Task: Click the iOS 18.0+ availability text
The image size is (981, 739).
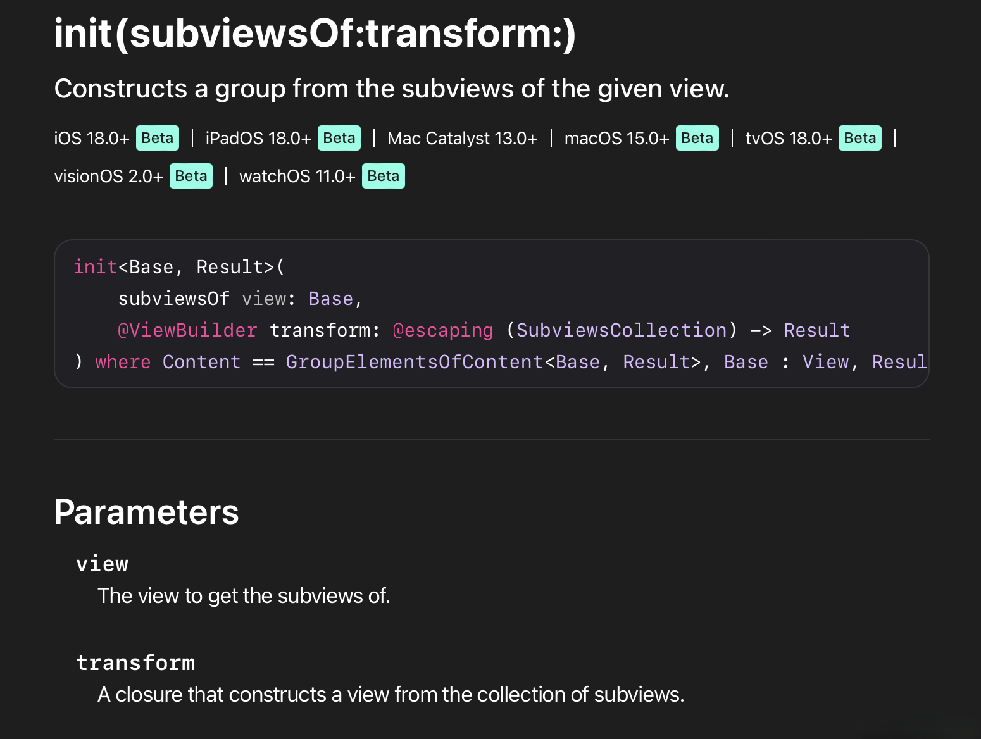Action: [x=92, y=139]
